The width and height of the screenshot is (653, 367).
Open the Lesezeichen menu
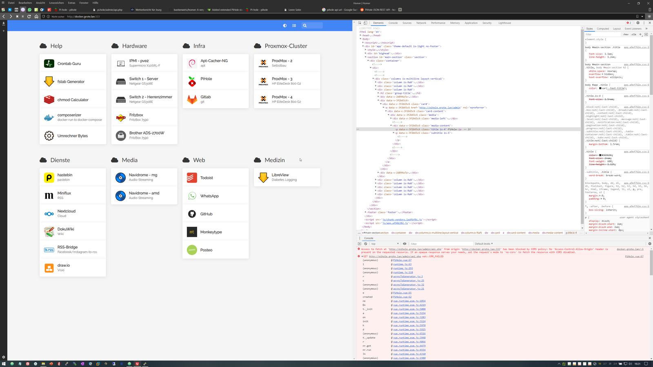pyautogui.click(x=57, y=2)
